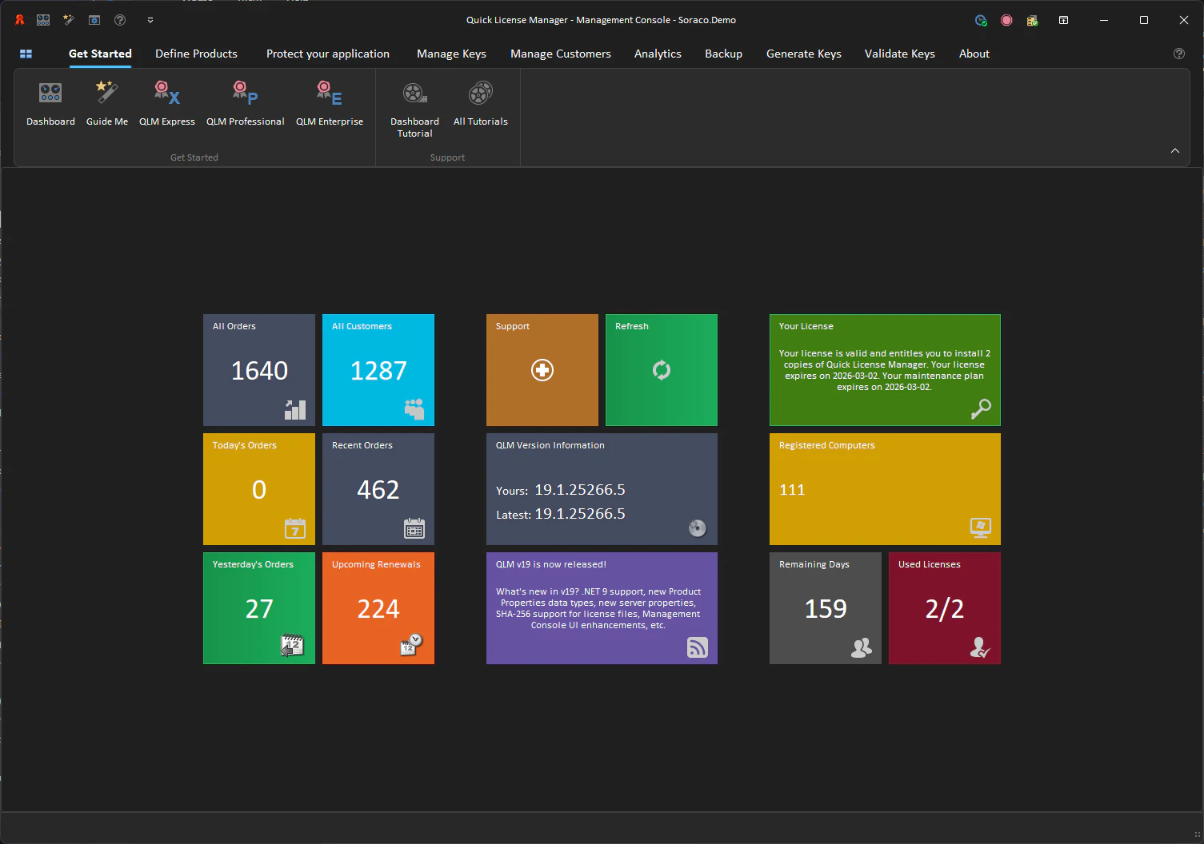Click the RSS icon on the v19 tile
The width and height of the screenshot is (1204, 844).
pyautogui.click(x=697, y=647)
